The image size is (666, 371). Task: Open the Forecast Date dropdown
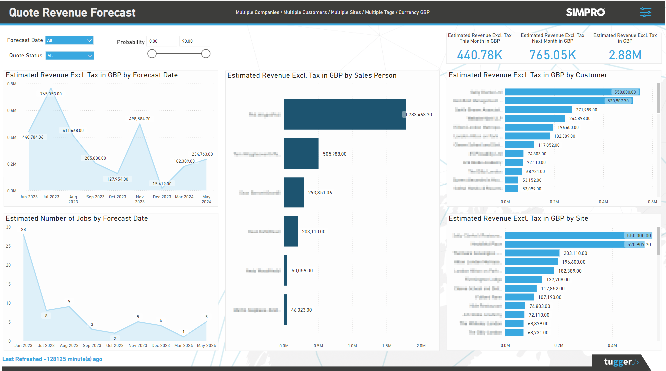point(69,40)
